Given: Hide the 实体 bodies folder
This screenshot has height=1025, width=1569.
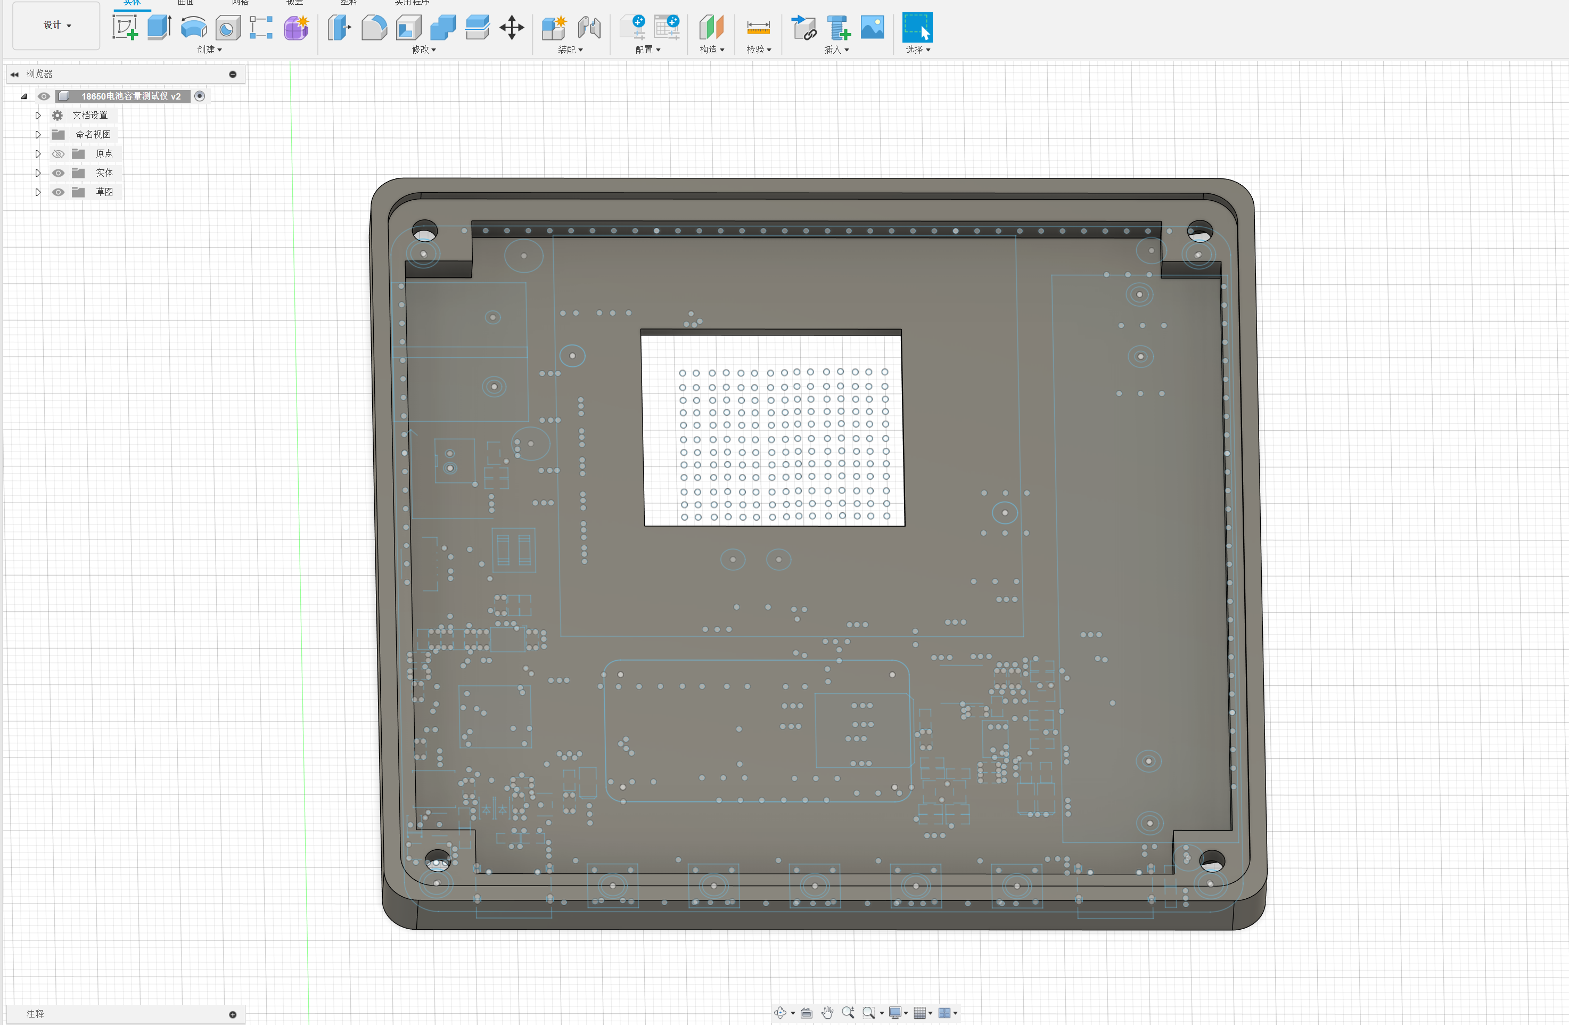Looking at the screenshot, I should click(x=58, y=173).
